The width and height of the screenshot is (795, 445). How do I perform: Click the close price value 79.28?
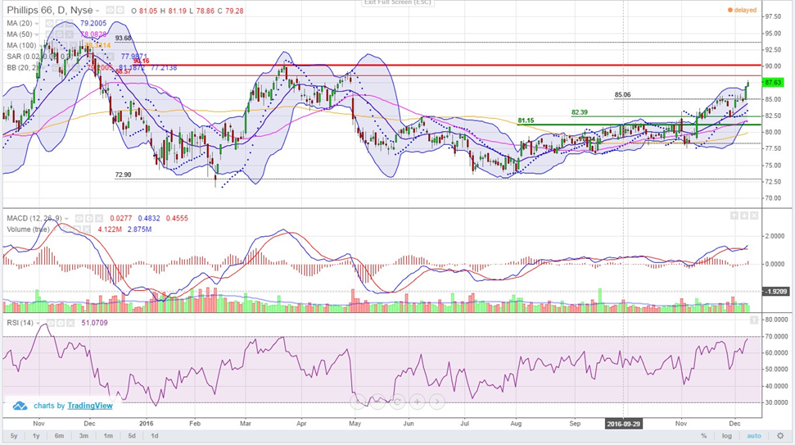click(x=234, y=11)
